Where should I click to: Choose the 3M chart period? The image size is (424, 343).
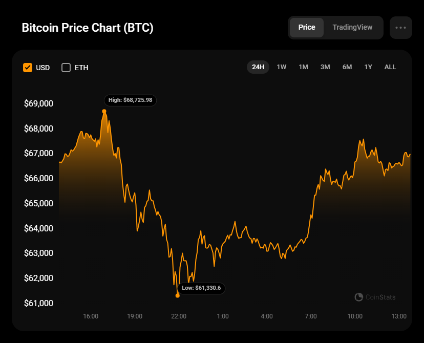click(325, 67)
